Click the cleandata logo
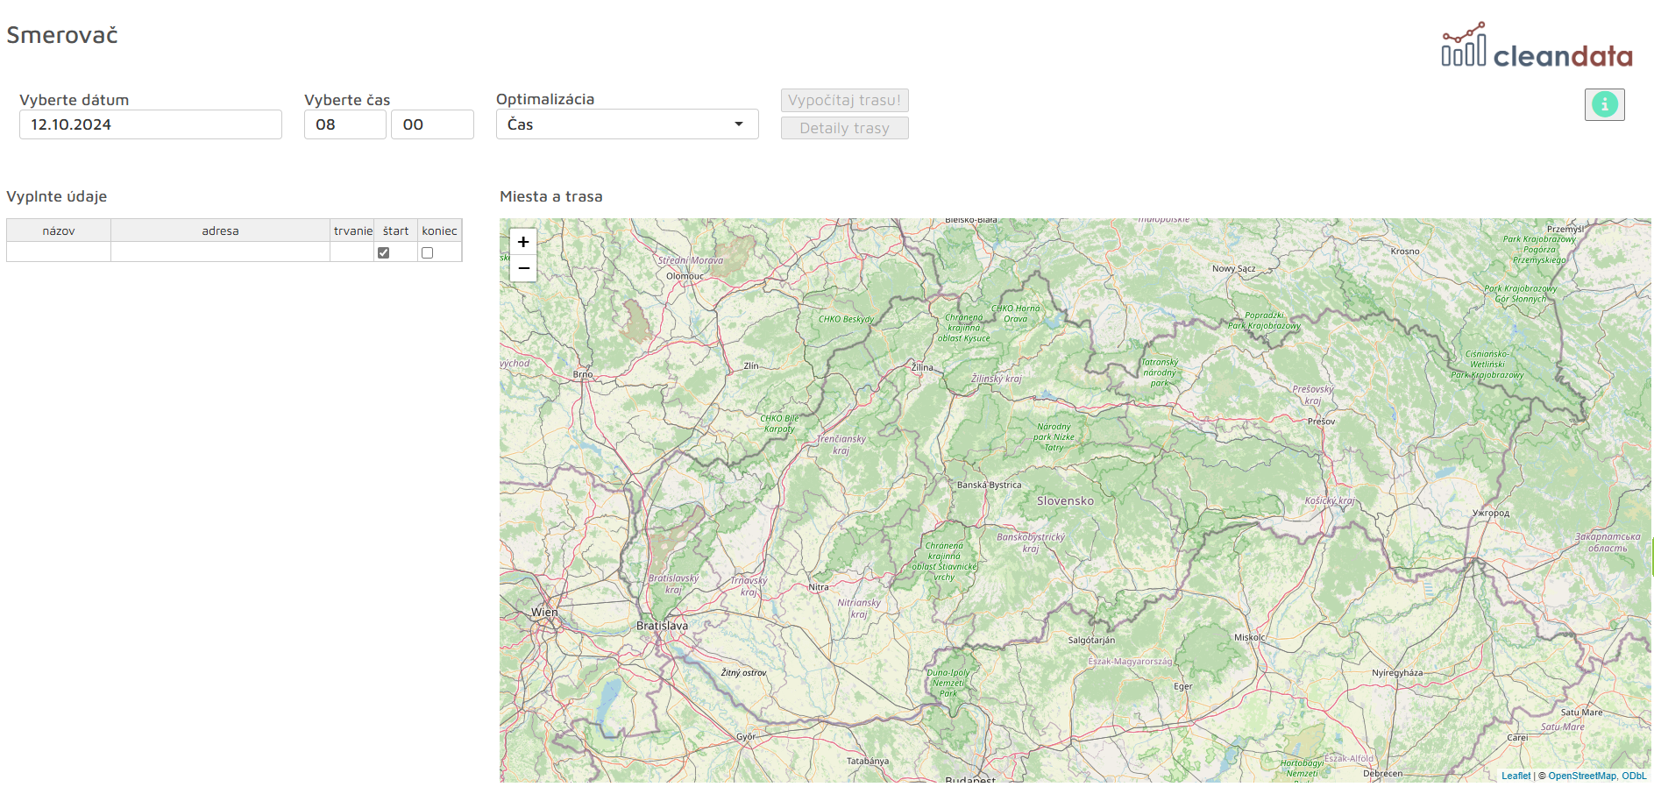Viewport: 1654px width, 794px height. pyautogui.click(x=1537, y=46)
